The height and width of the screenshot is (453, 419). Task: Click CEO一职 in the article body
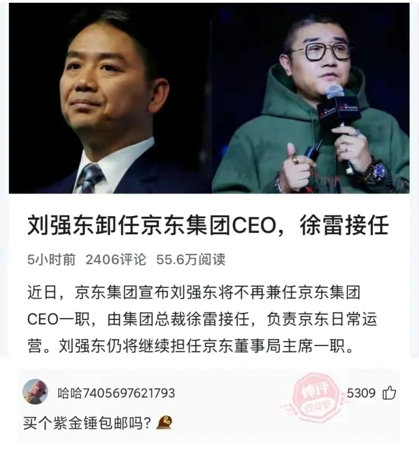(x=59, y=319)
